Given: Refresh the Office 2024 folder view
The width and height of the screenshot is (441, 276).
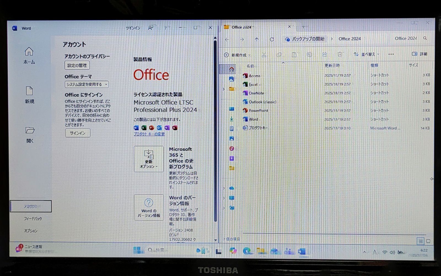Looking at the screenshot, I should click(272, 39).
